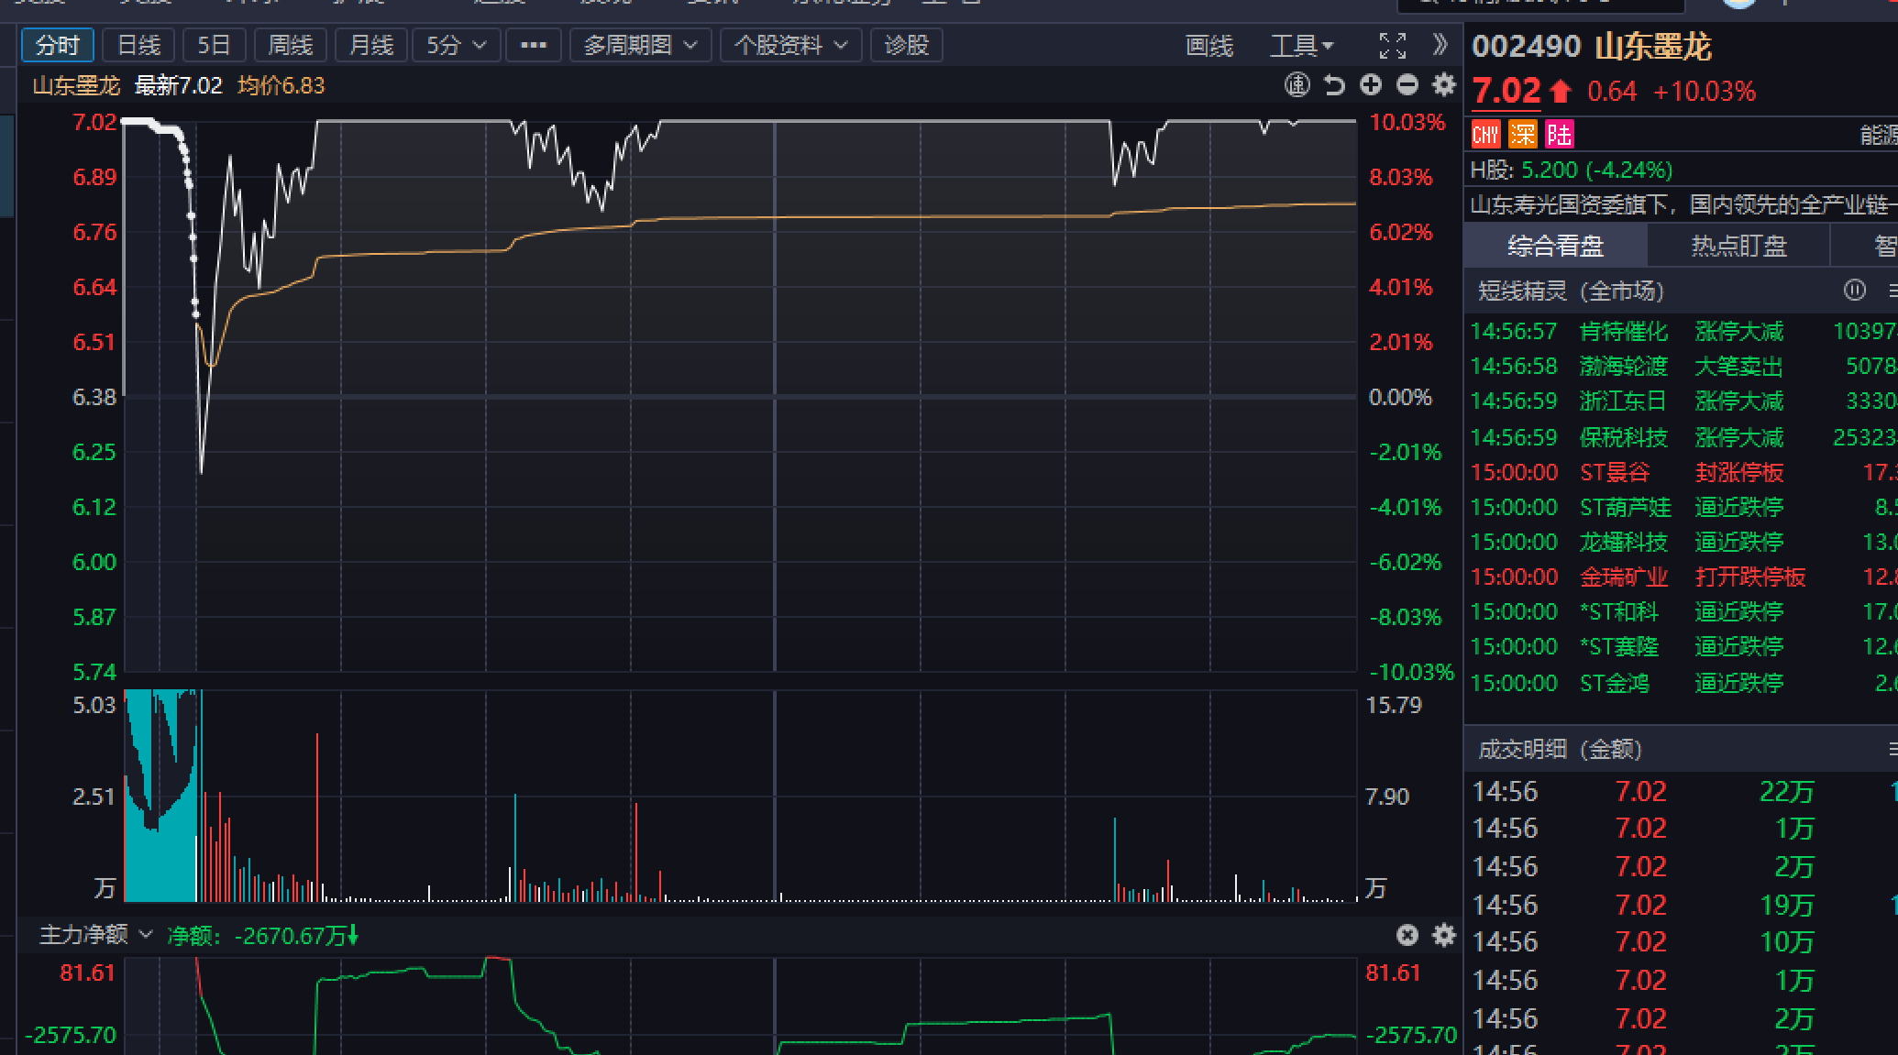Click the 连 overlay icon above chart

click(1297, 85)
